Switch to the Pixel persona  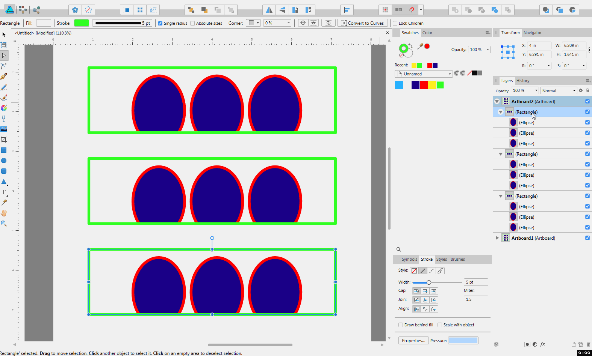point(23,10)
